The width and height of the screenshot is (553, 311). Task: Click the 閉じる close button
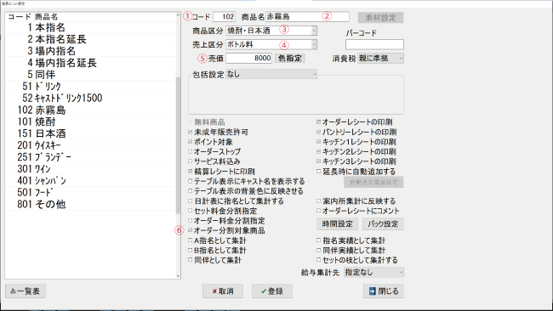pyautogui.click(x=384, y=291)
